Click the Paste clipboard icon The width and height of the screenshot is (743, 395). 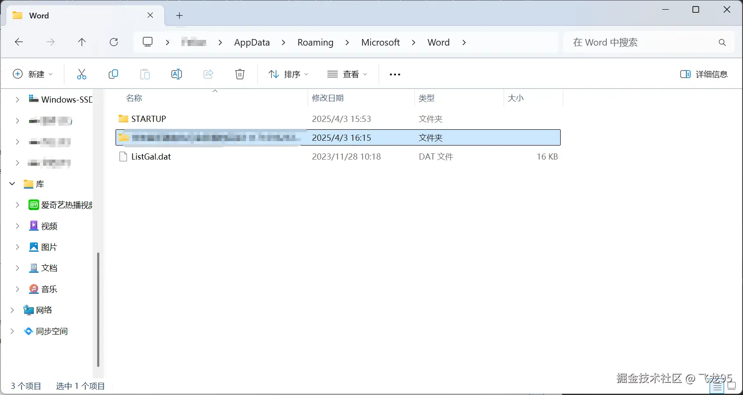[145, 74]
